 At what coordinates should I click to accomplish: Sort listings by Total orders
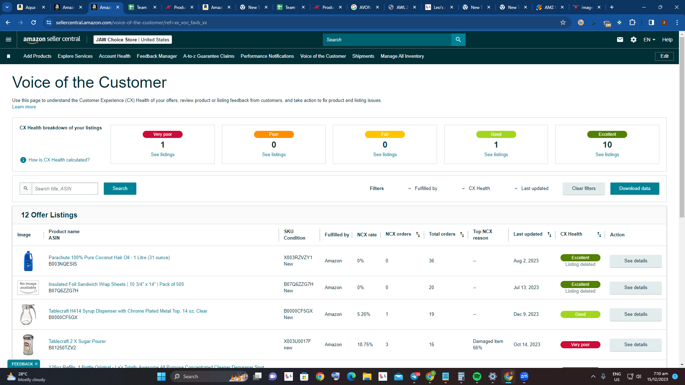tap(462, 235)
